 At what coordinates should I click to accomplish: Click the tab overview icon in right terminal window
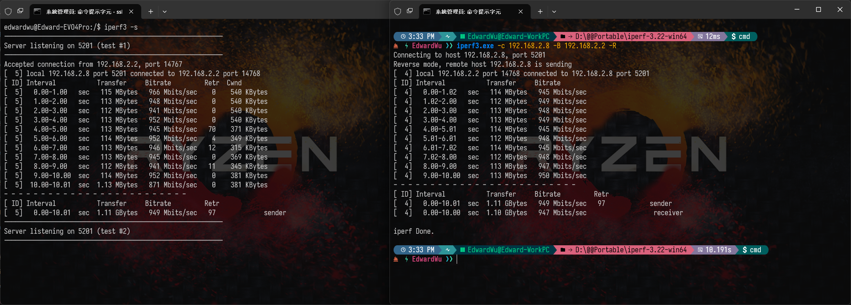[x=410, y=11]
